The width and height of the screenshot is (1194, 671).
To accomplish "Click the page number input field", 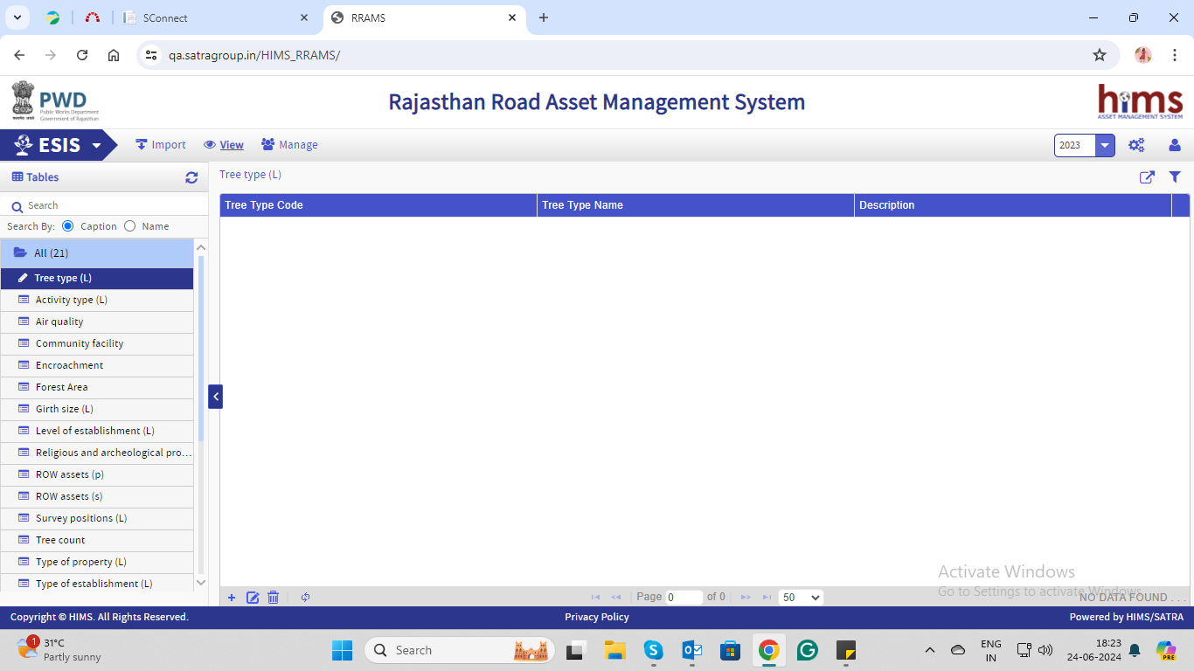I will click(684, 598).
